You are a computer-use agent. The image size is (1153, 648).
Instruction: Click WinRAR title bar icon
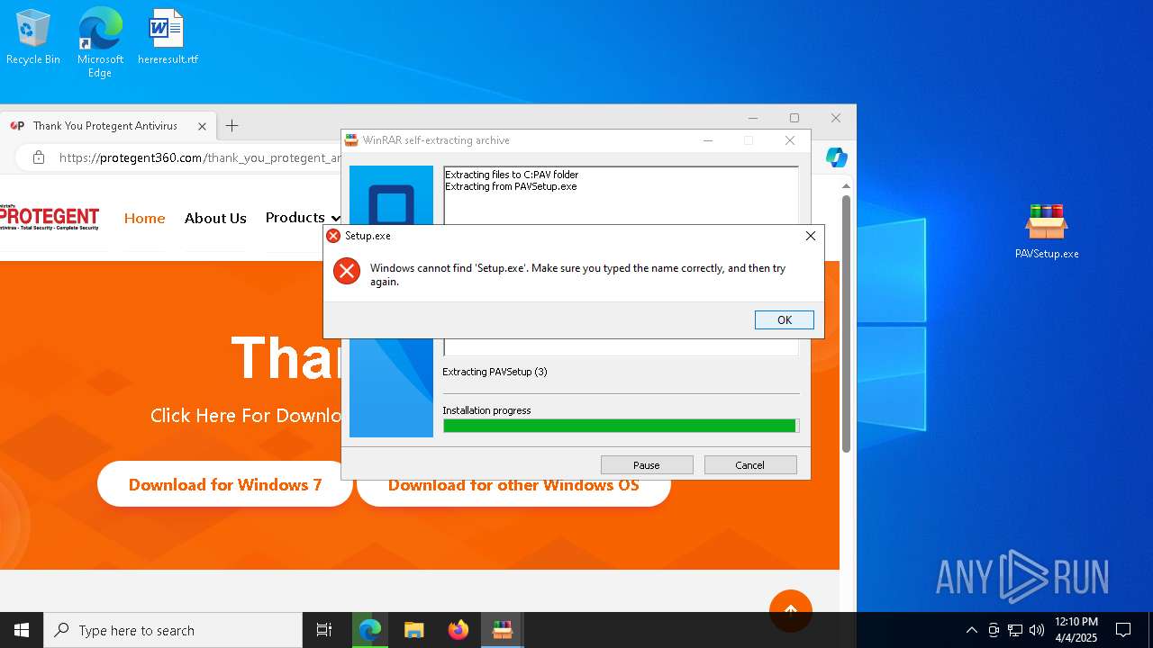[x=351, y=140]
